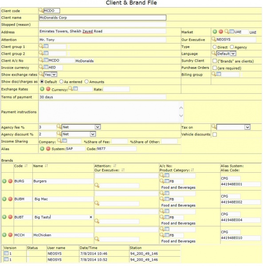The height and width of the screenshot is (266, 263).
Task: Clear the Big Tasty name field
Action: click(x=91, y=217)
